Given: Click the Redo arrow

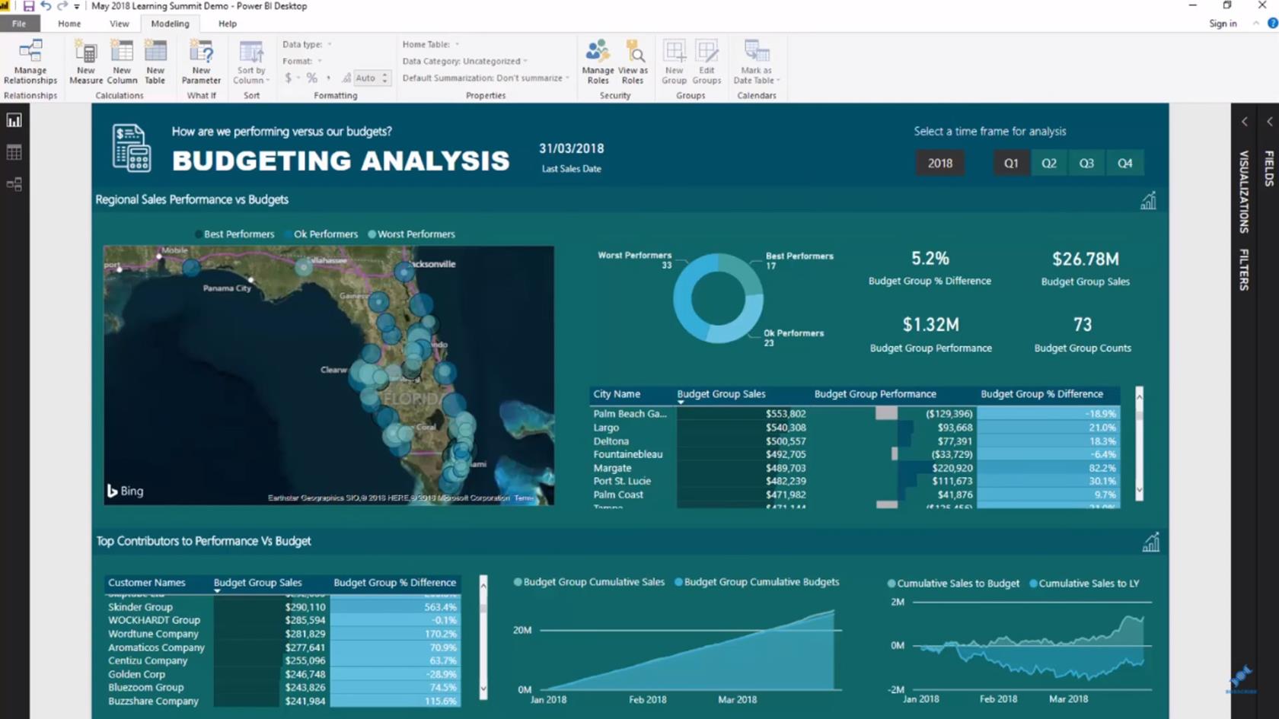Looking at the screenshot, I should click(62, 6).
